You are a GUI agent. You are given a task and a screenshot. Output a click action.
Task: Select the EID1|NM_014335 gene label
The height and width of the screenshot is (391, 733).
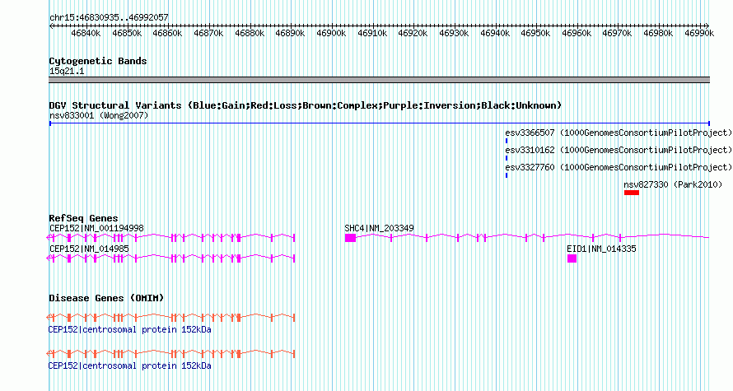coord(601,249)
